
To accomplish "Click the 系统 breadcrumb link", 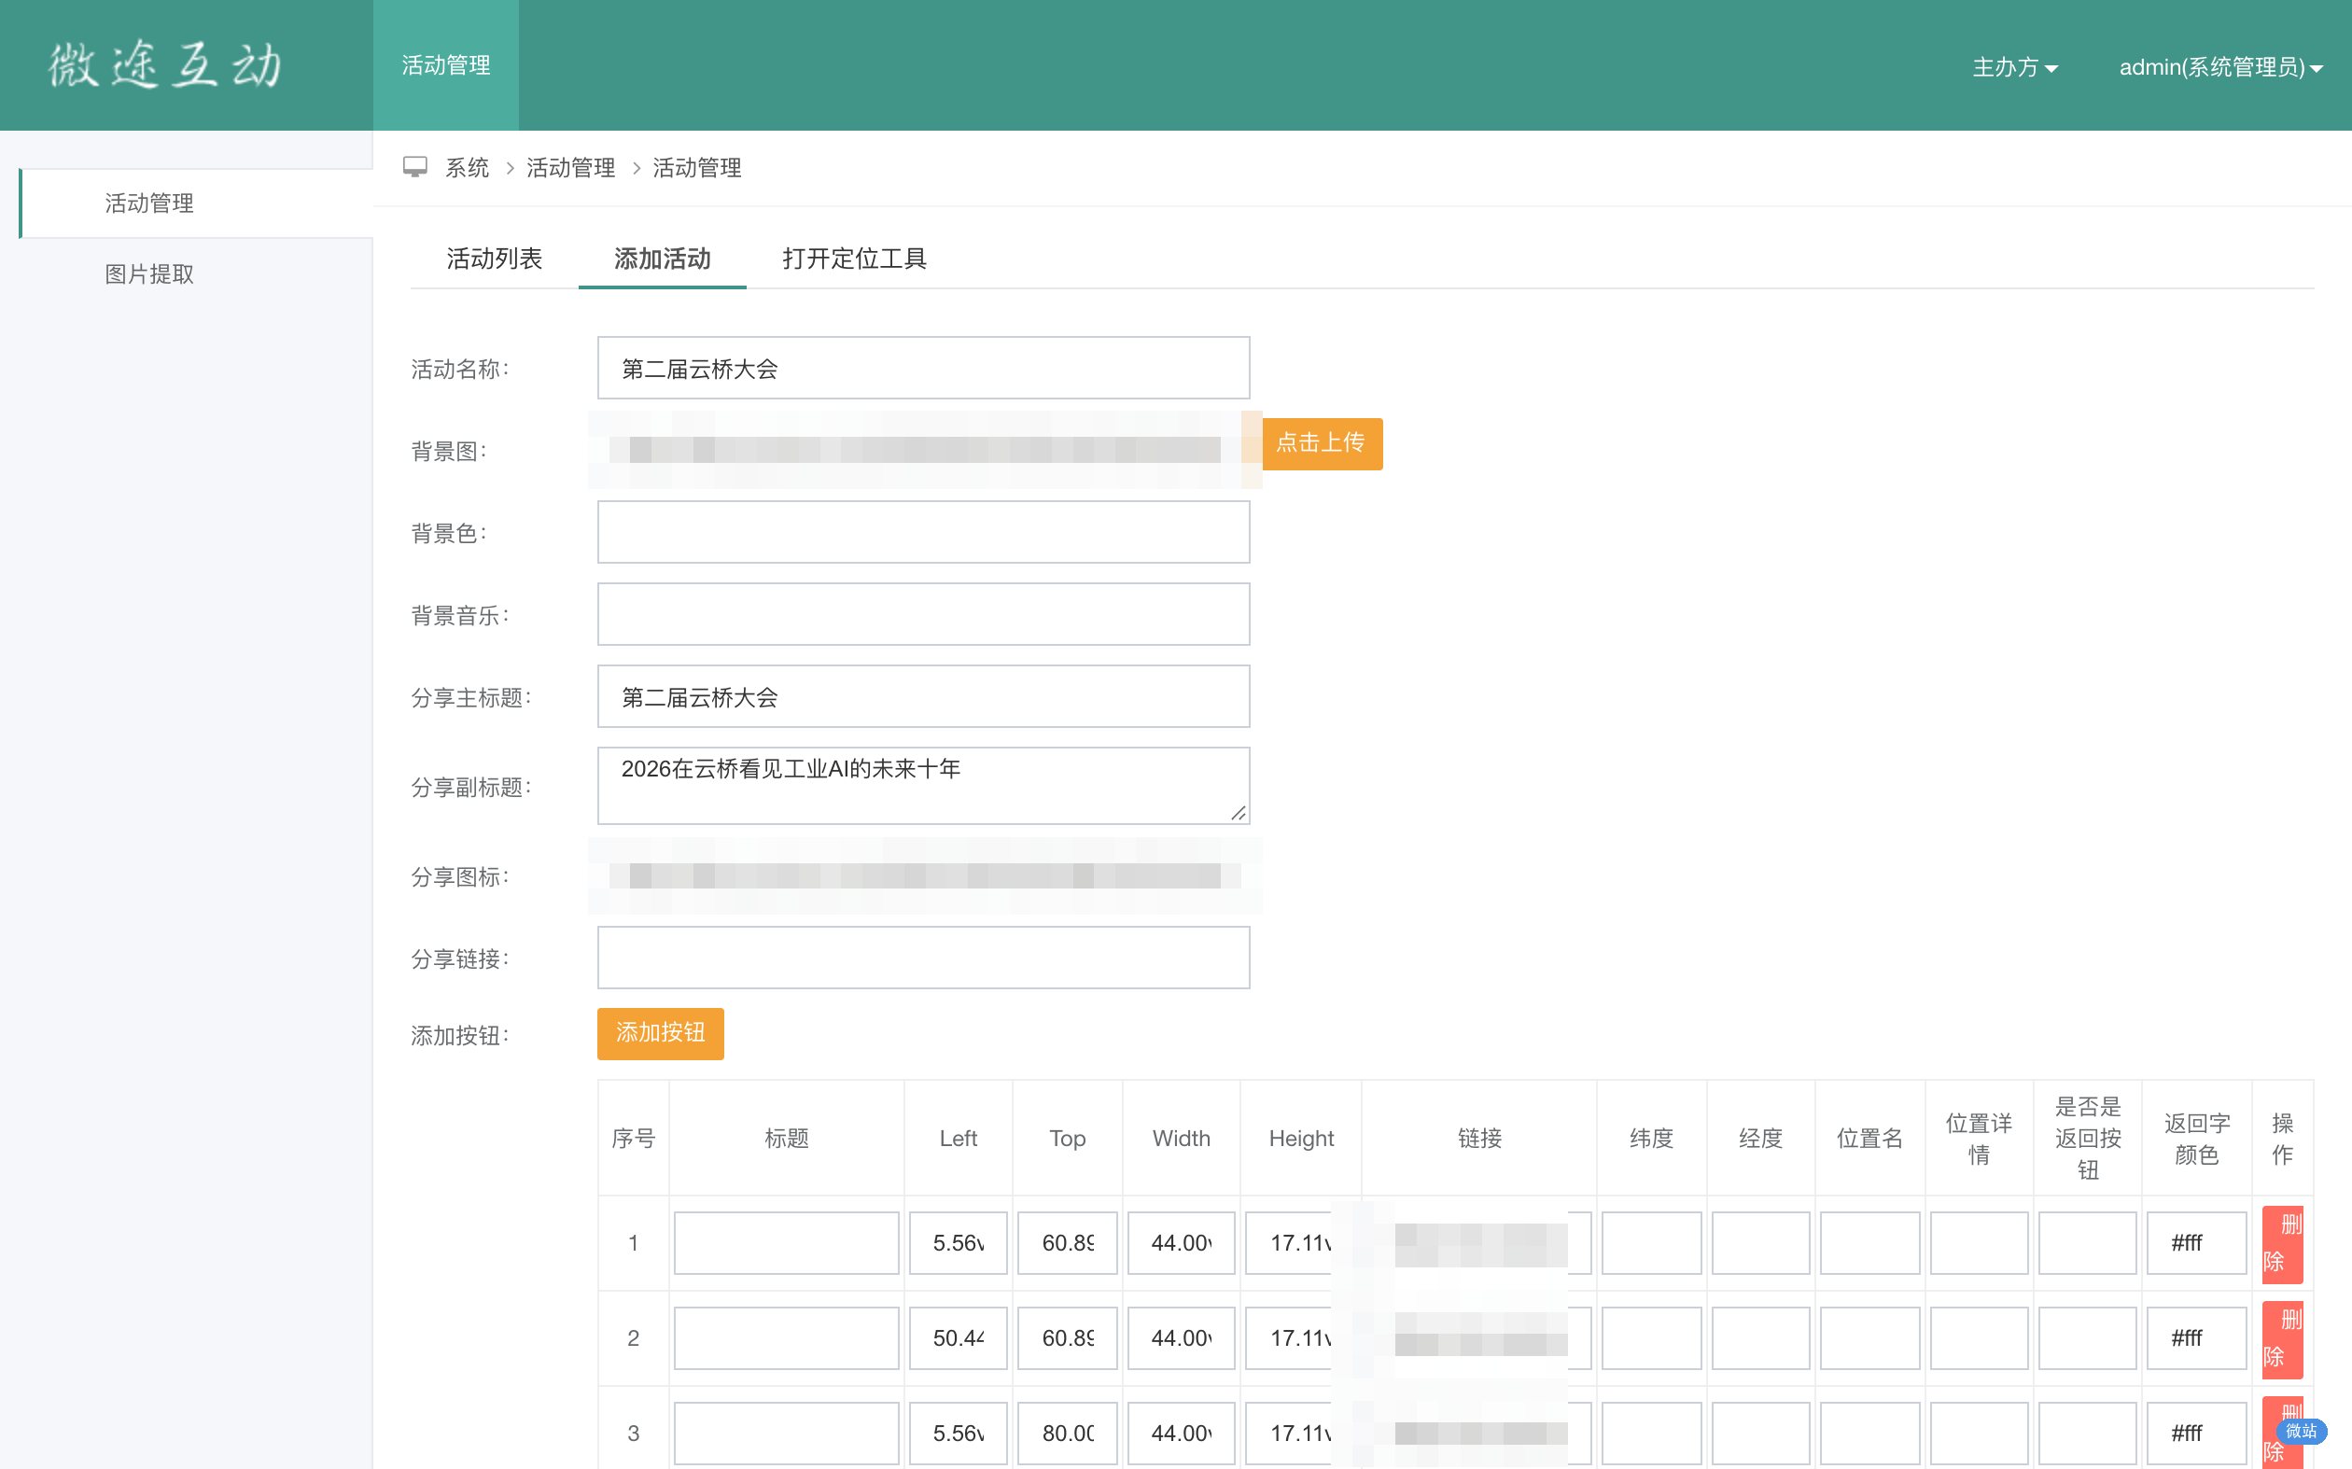I will [468, 168].
